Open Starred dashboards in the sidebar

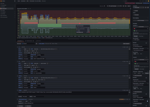pyautogui.click(x=3, y=7)
